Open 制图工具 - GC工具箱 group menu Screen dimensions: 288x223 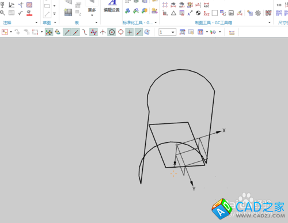pos(270,22)
